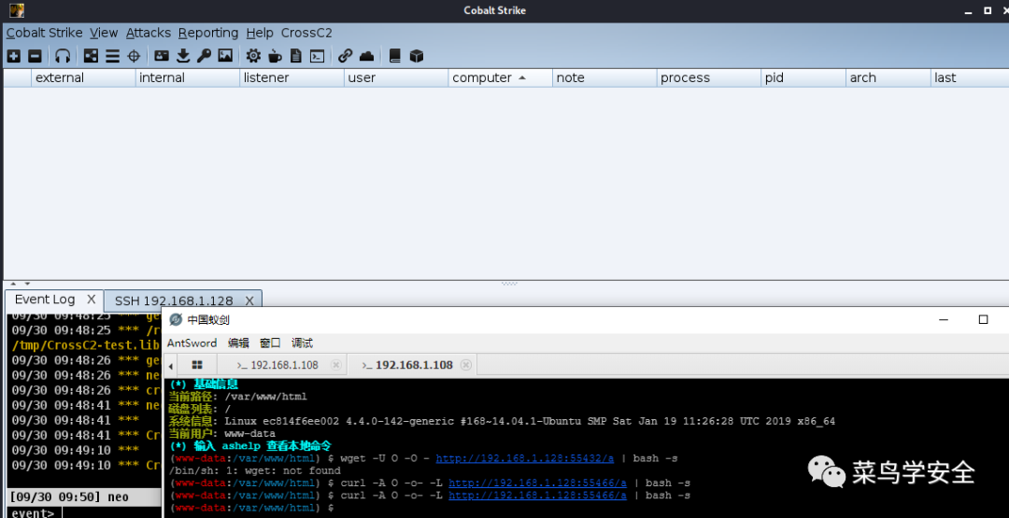Sort sessions by the internal column
Image resolution: width=1009 pixels, height=518 pixels.
[188, 77]
